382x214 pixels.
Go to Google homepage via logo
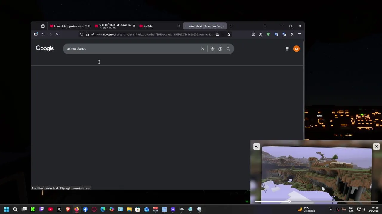[45, 48]
